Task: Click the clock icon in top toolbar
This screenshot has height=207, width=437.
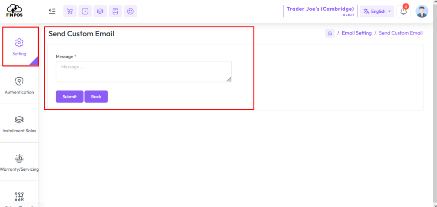Action: coord(85,12)
